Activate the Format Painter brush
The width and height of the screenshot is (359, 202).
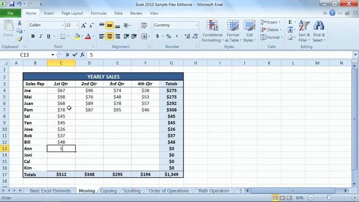20,39
